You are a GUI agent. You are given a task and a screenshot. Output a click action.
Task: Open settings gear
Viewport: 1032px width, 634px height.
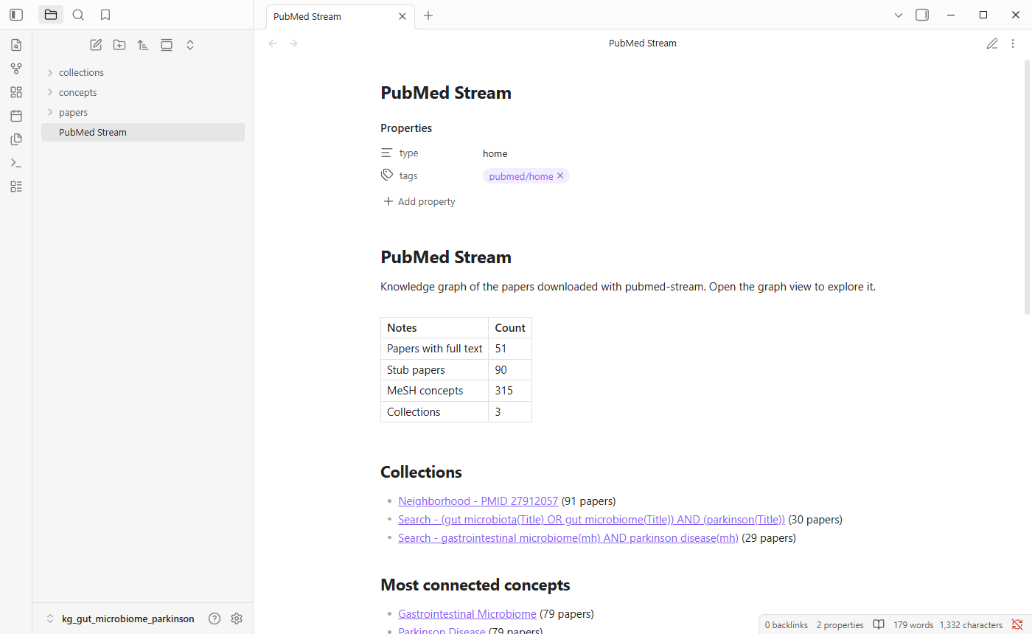coord(237,619)
